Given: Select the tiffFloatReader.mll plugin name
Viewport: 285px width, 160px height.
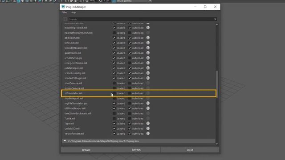Looking at the screenshot, I should pyautogui.click(x=75, y=108).
